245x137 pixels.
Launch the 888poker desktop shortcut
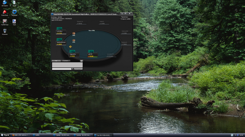pyautogui.click(x=14, y=13)
